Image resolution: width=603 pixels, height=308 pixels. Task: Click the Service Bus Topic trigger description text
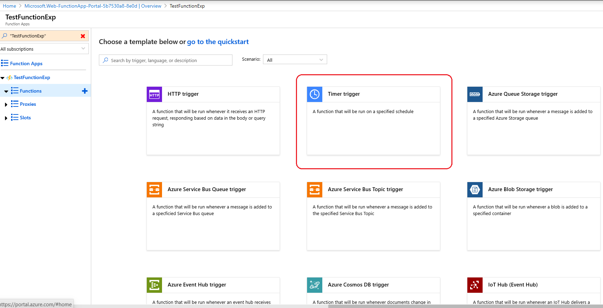point(372,210)
